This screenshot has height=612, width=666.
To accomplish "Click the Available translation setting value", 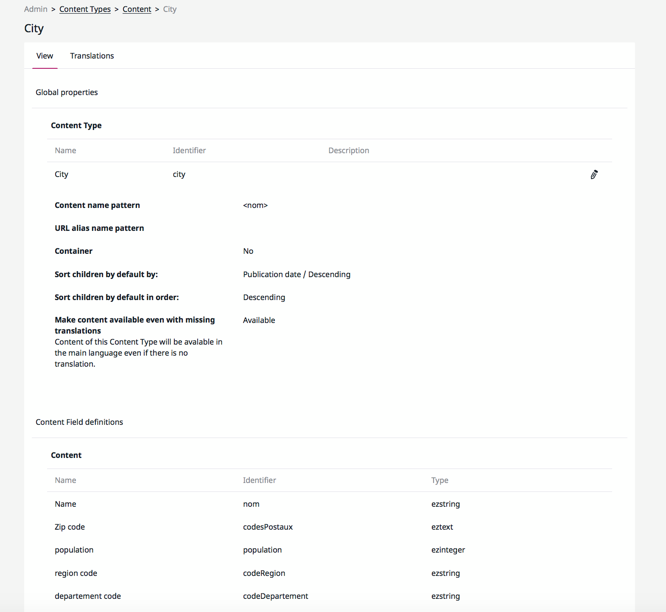I will coord(259,320).
